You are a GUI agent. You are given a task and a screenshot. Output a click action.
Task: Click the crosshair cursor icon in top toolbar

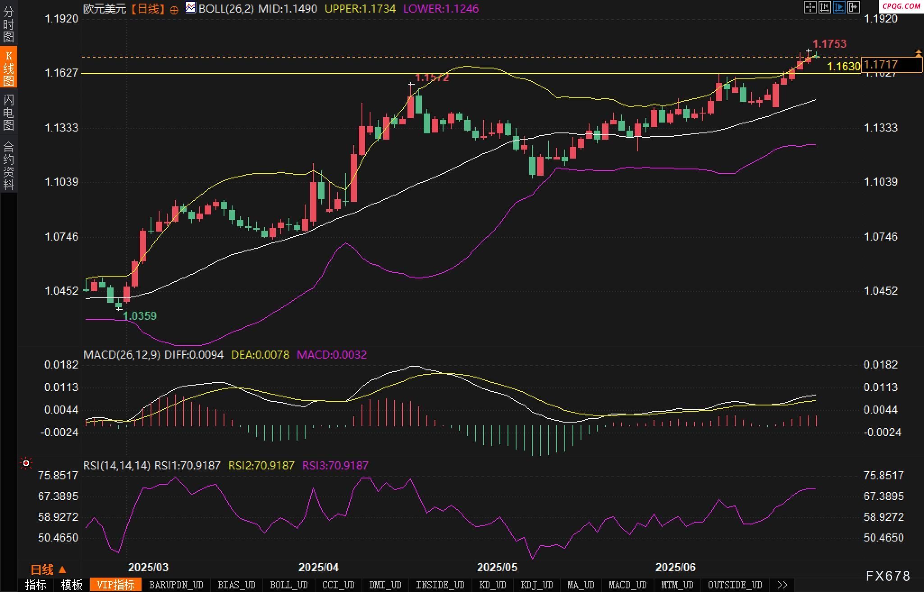810,7
